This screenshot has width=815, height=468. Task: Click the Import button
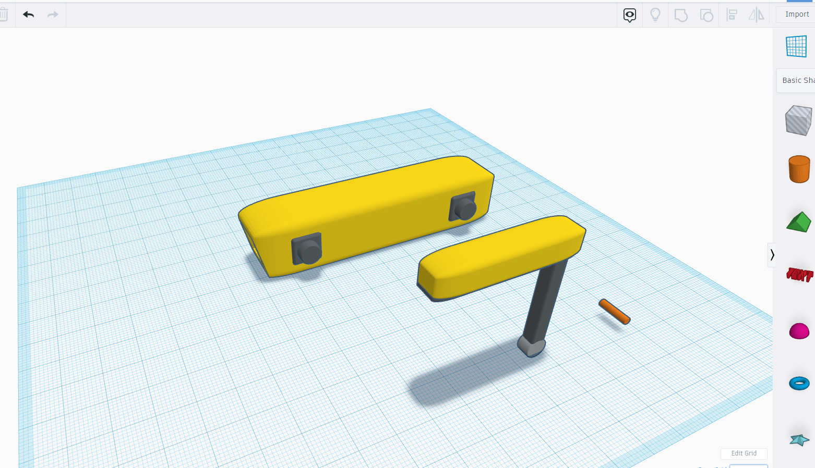(797, 14)
